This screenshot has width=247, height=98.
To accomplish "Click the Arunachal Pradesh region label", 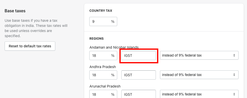I will point(105,86).
